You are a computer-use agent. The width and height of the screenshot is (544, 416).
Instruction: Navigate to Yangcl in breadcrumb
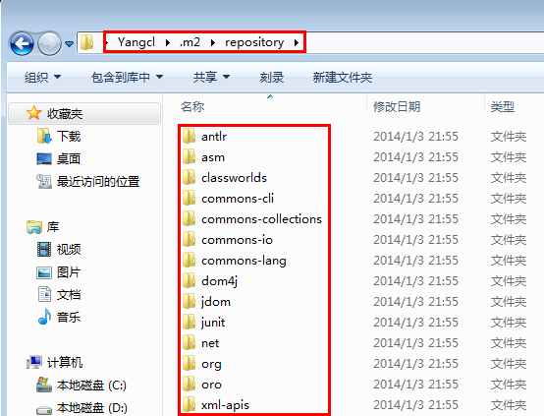tap(136, 42)
